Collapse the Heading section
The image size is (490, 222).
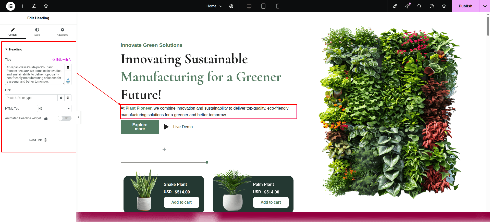(14, 49)
